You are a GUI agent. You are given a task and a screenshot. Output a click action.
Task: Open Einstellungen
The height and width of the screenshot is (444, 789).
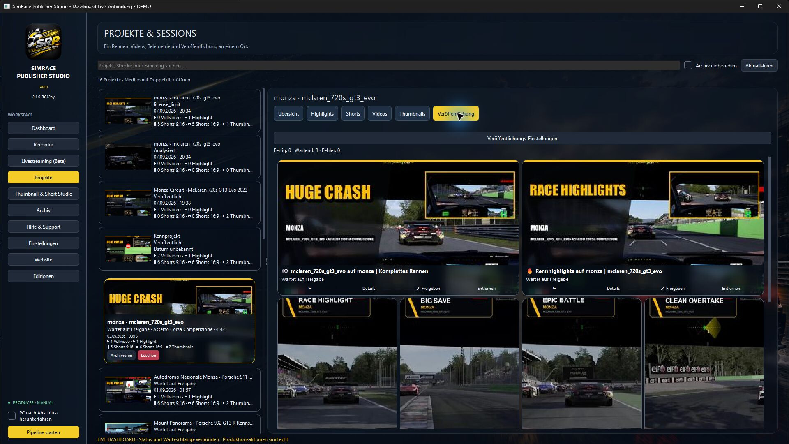click(x=44, y=243)
